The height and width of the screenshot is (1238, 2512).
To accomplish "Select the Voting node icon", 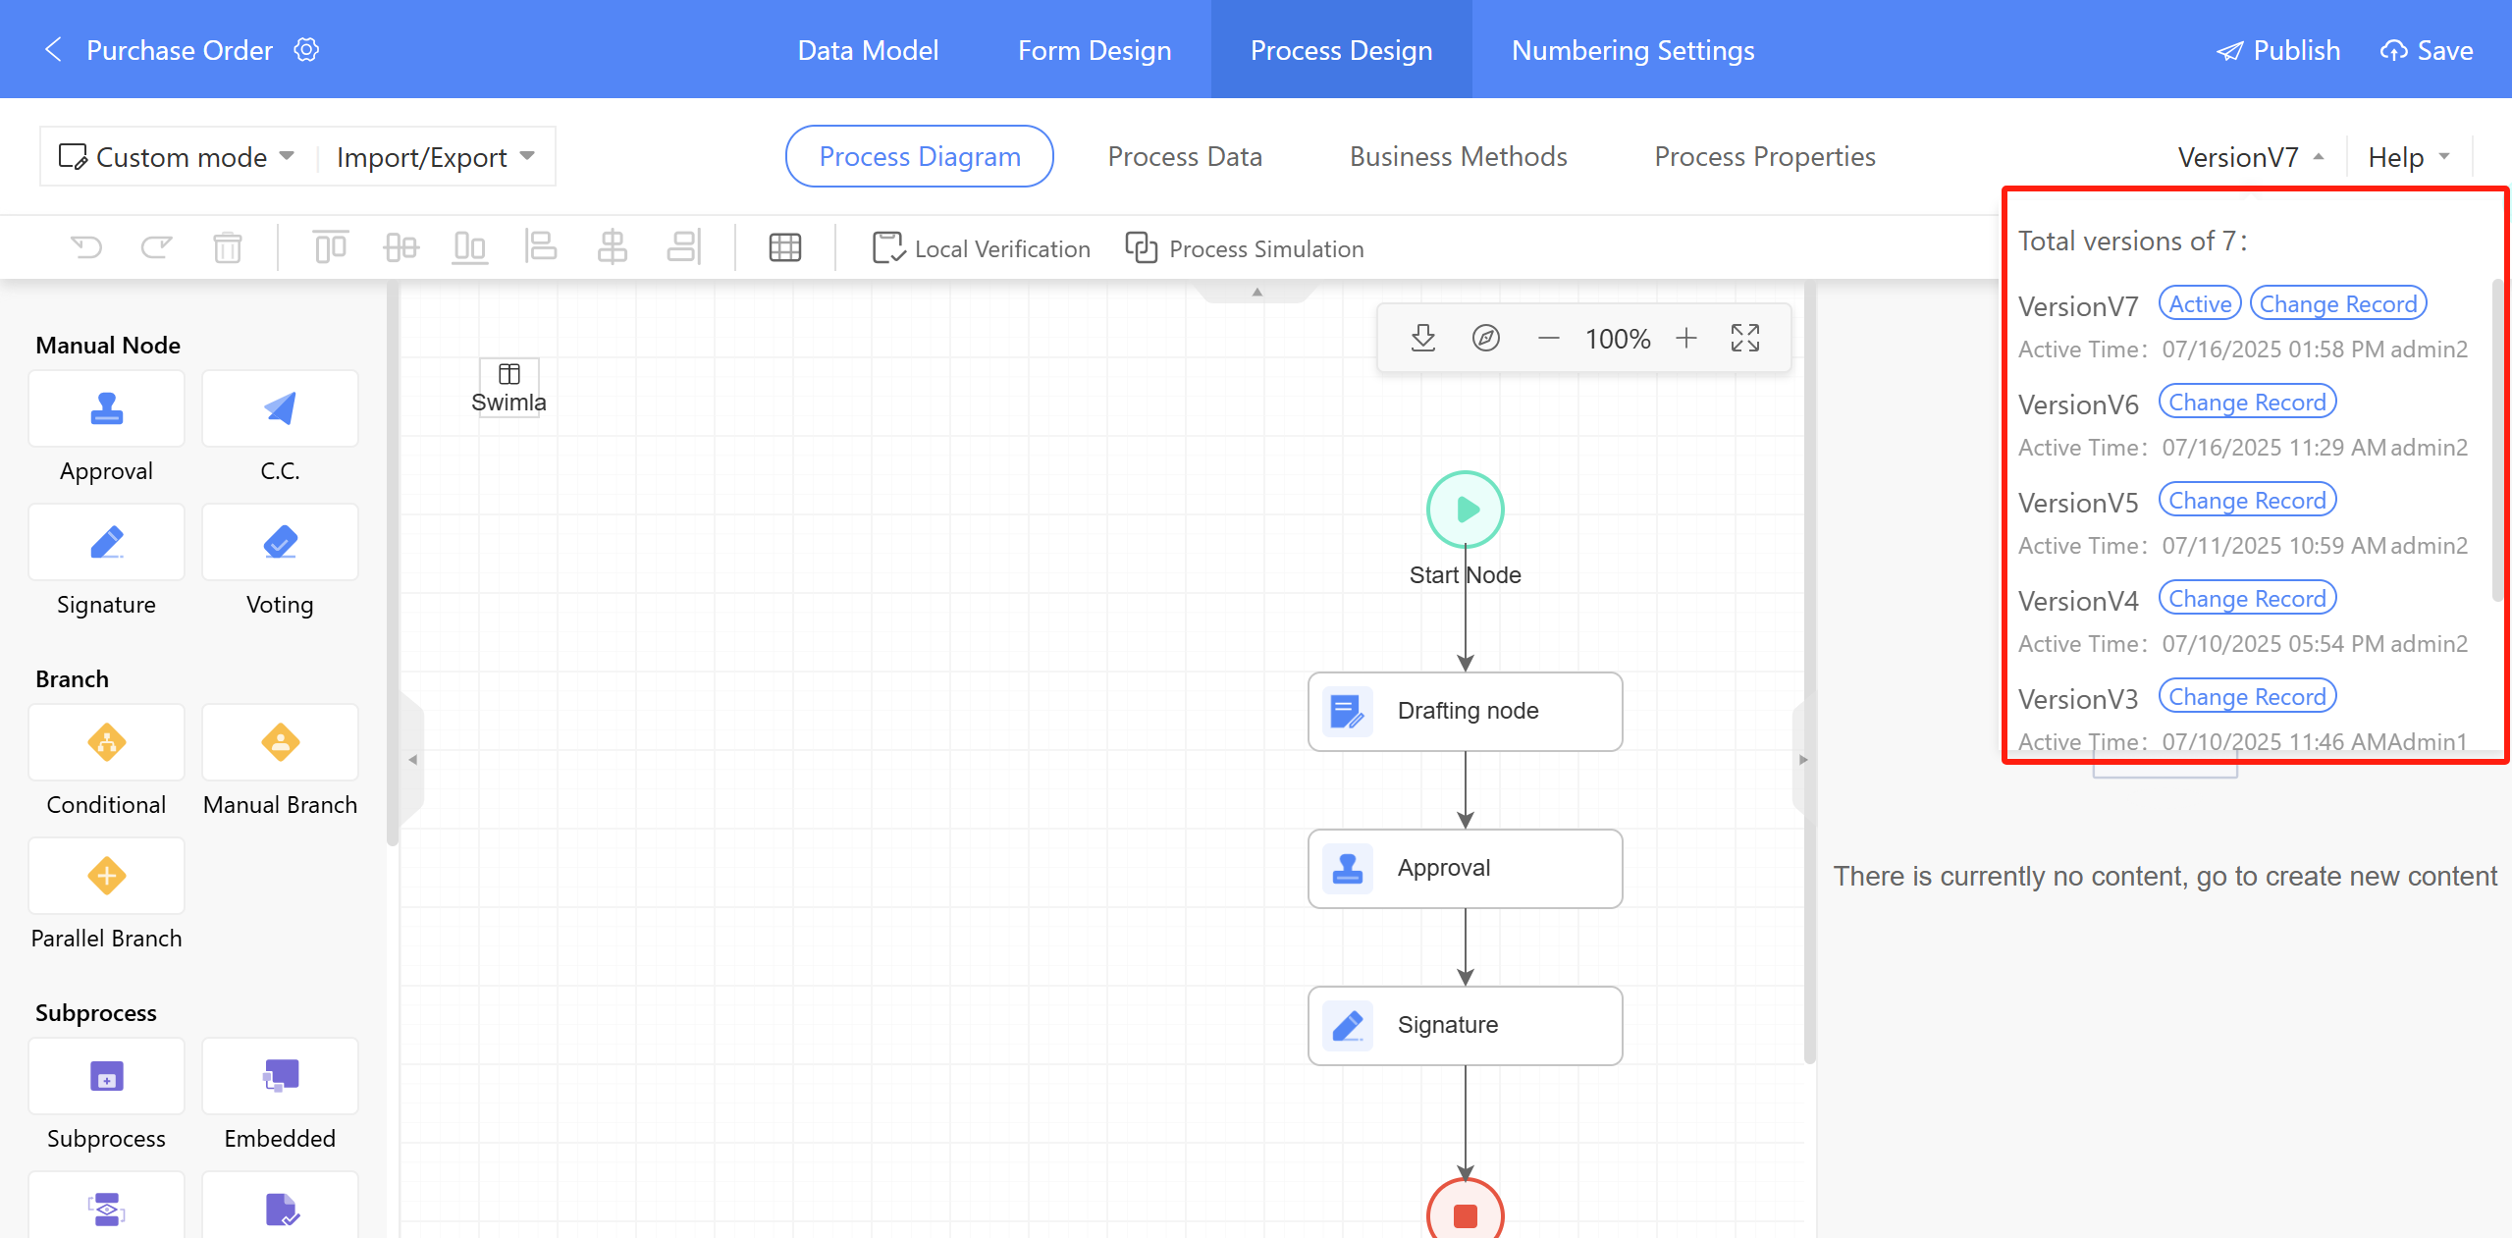I will pos(280,542).
